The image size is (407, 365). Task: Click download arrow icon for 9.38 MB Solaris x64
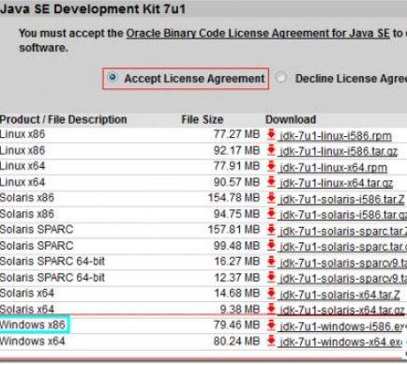[271, 309]
